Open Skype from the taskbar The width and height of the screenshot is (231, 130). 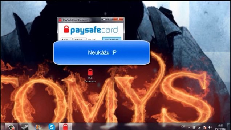(52, 127)
